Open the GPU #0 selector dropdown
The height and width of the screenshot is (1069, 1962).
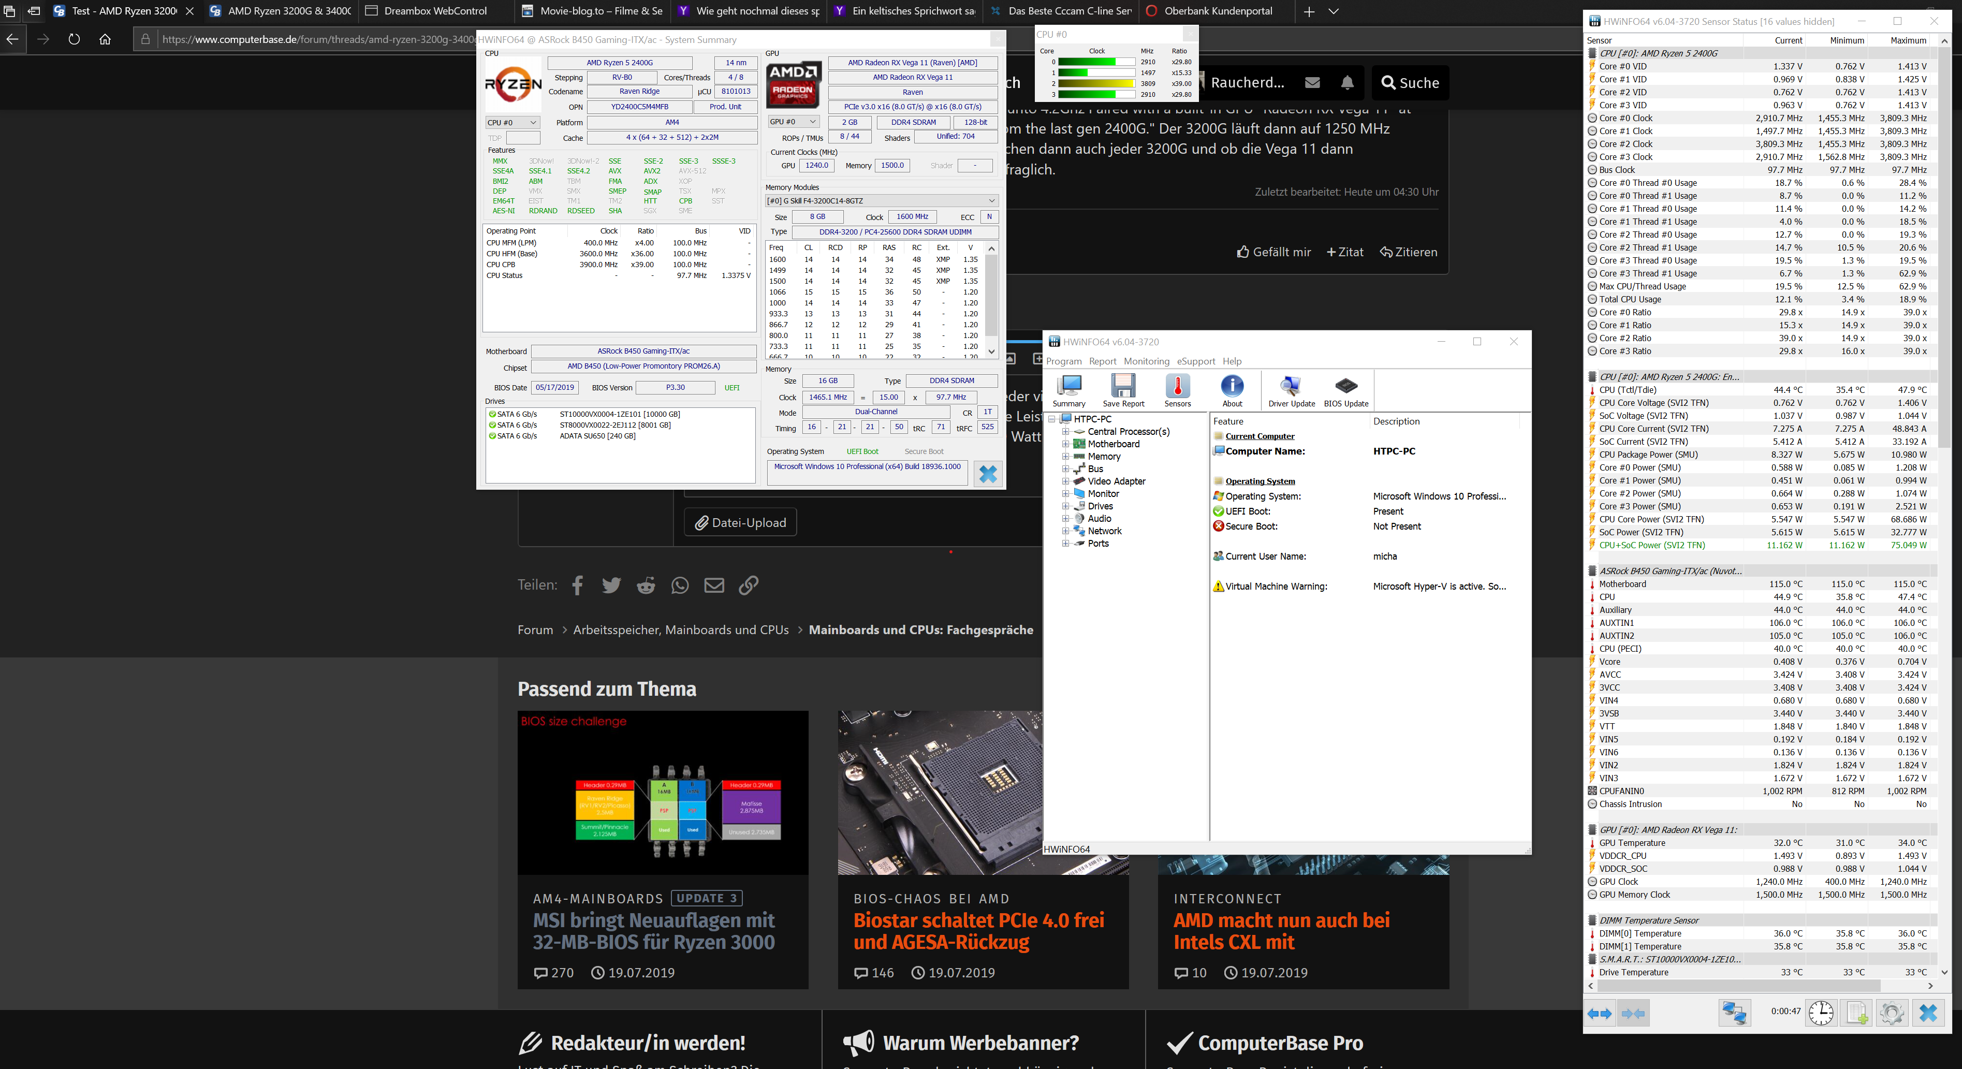(x=793, y=122)
